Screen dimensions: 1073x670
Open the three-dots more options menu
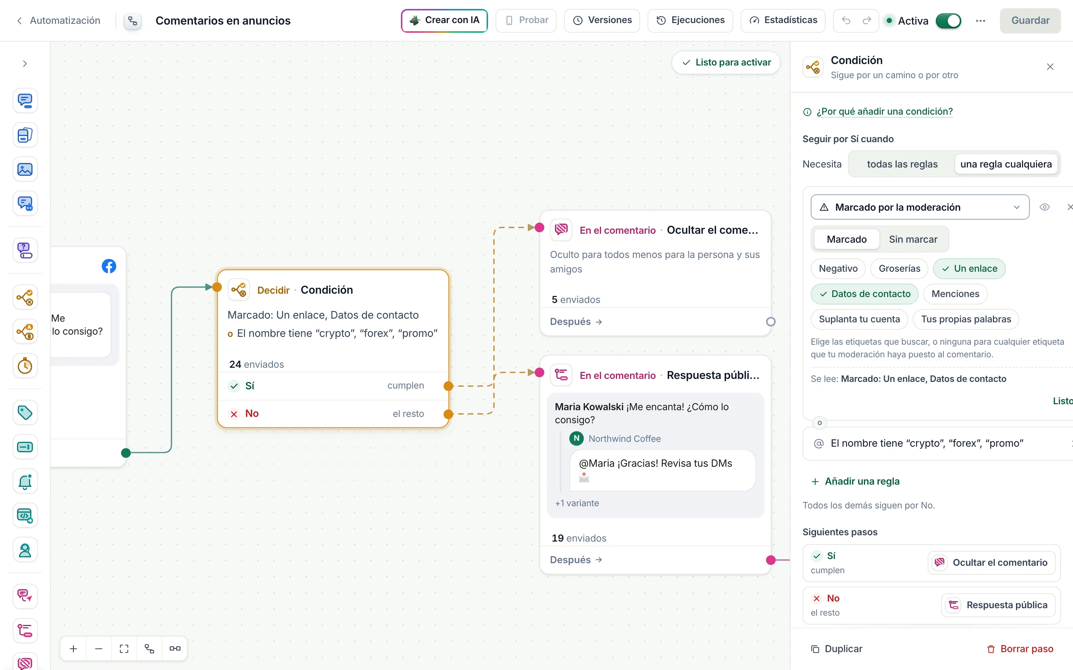pyautogui.click(x=980, y=21)
